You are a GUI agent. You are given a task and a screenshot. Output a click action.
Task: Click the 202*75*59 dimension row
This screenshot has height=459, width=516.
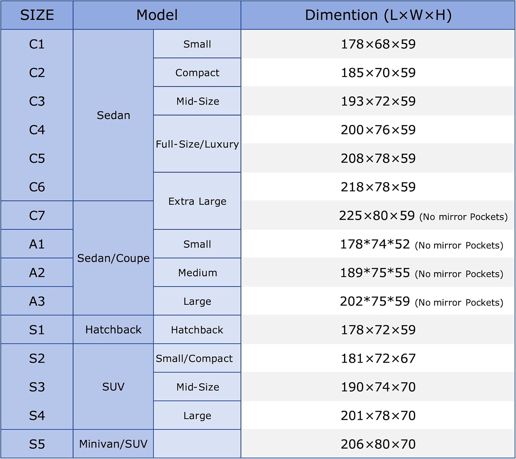coord(378,301)
